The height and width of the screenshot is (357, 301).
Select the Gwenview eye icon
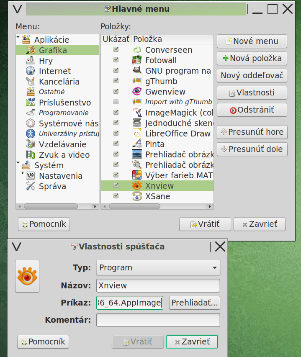(137, 92)
